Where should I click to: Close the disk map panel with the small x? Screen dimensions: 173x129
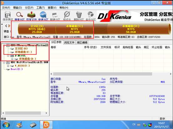click(2, 24)
